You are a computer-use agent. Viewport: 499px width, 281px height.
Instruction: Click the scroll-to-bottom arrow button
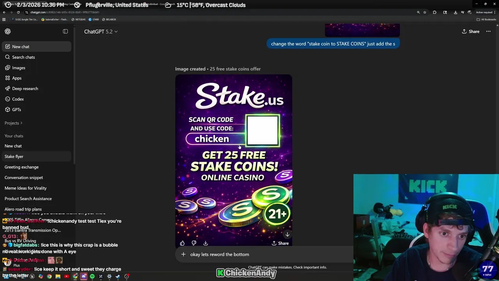pyautogui.click(x=287, y=235)
